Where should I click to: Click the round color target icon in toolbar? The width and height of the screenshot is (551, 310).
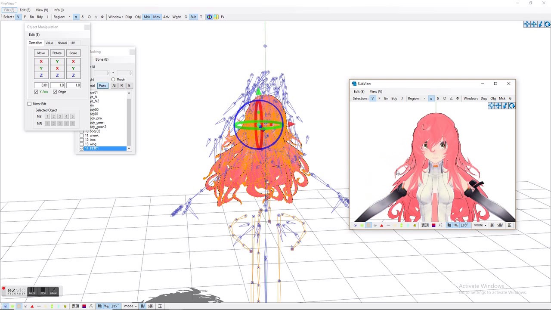tap(210, 17)
